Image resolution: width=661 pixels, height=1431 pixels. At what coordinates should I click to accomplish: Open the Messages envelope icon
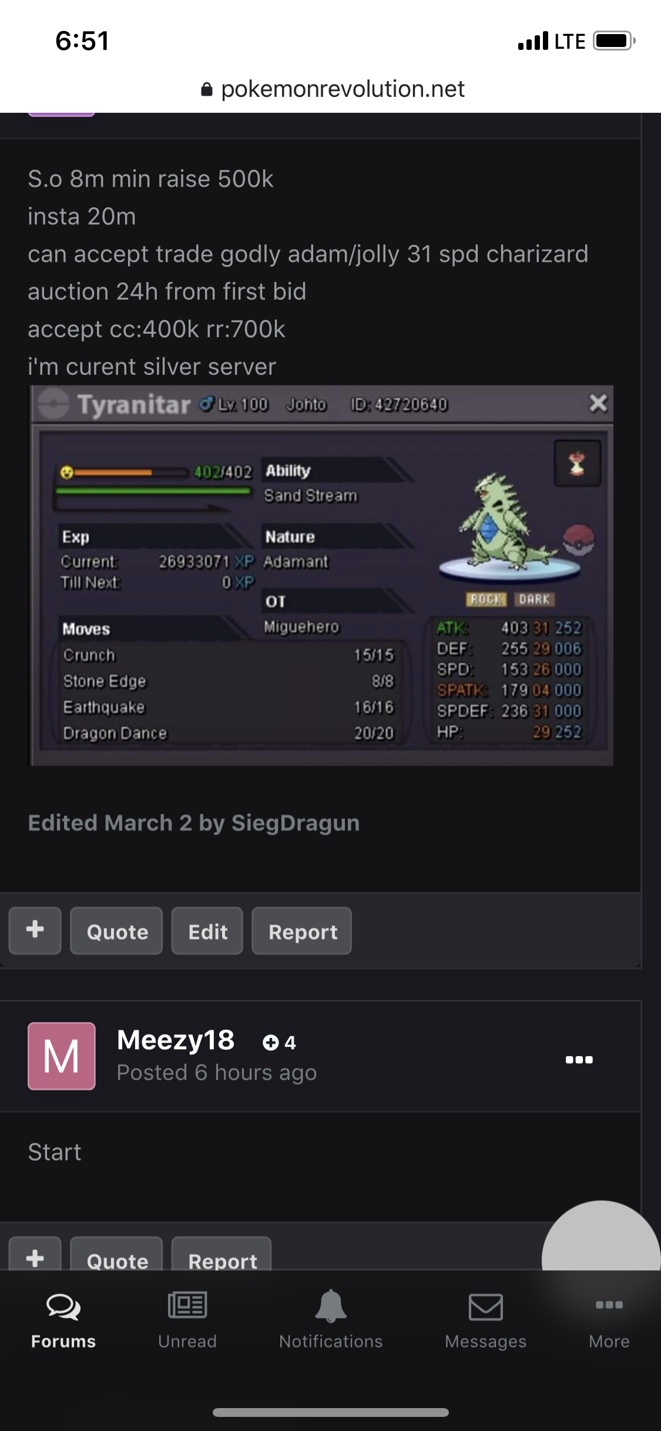click(x=485, y=1308)
